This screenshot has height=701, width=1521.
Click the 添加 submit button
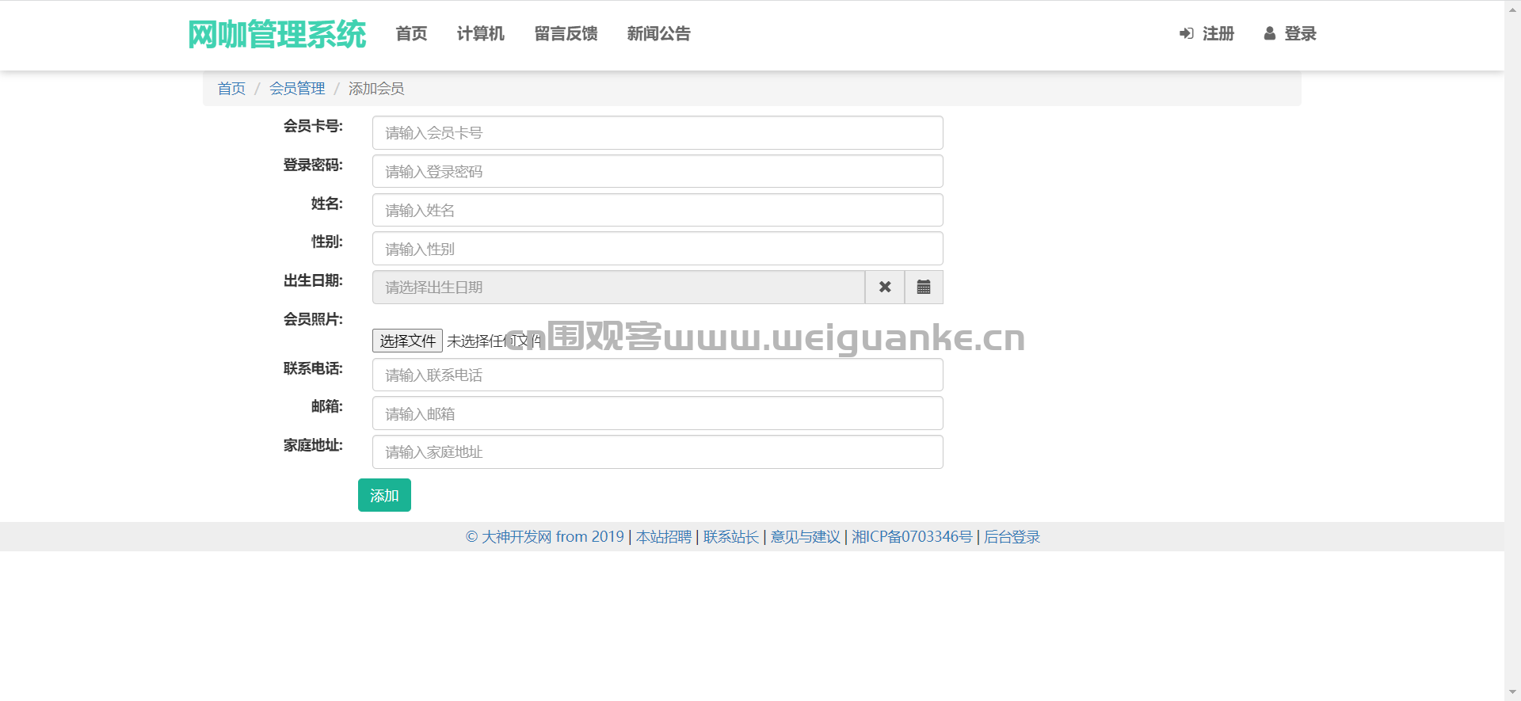click(x=384, y=495)
